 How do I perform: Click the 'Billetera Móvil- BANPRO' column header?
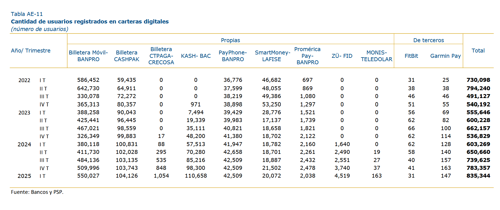(x=88, y=56)
